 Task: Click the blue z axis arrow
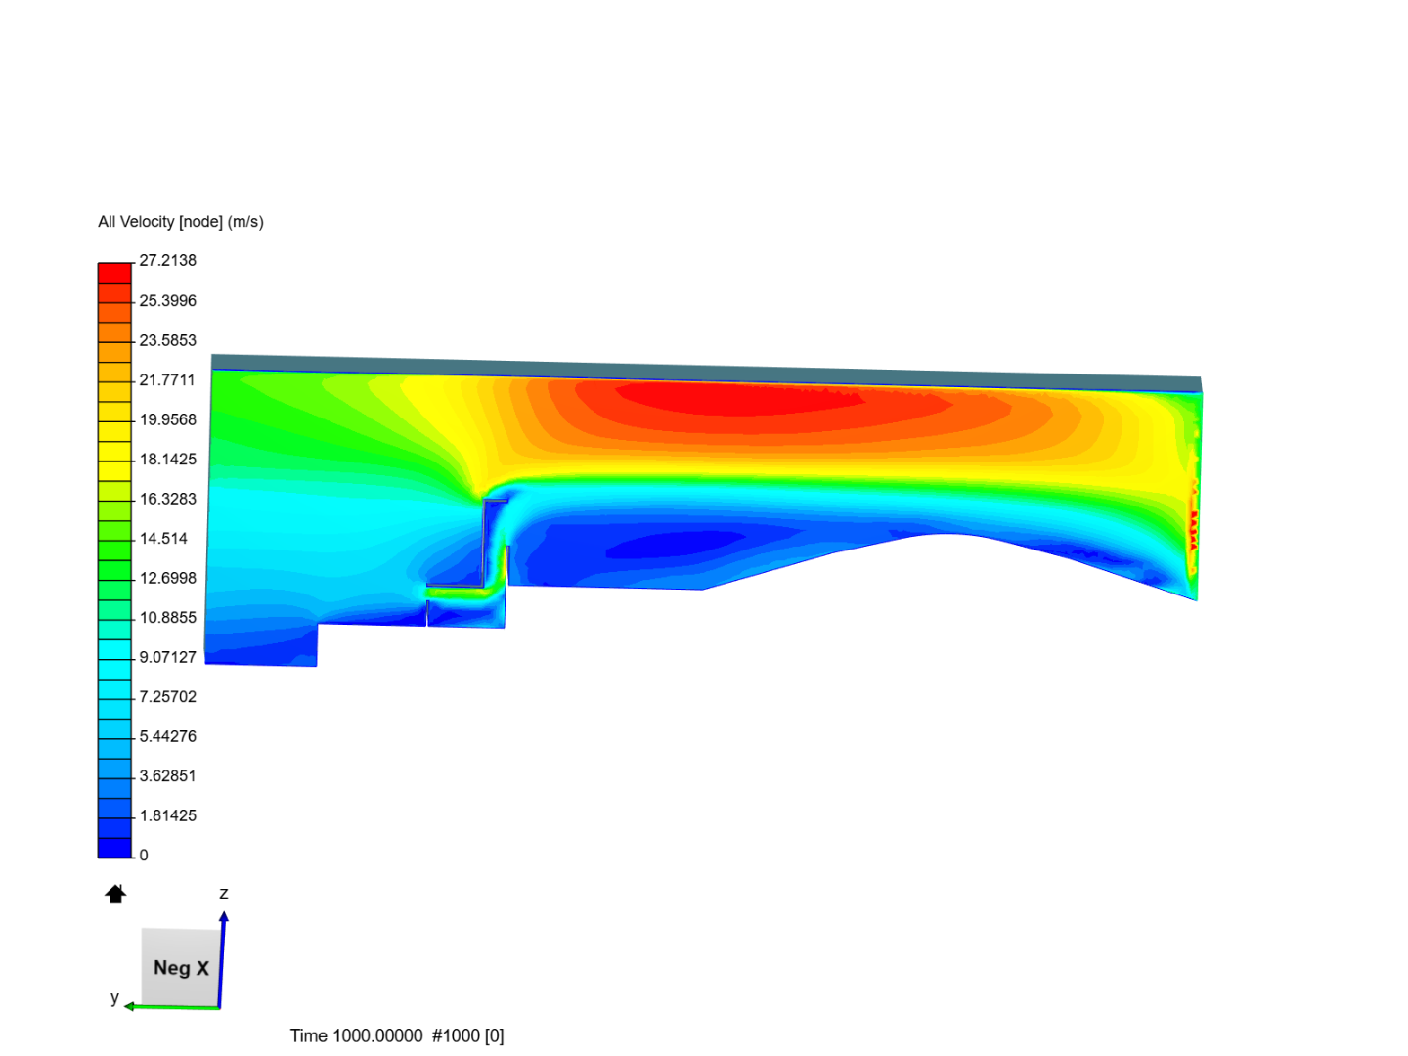click(x=222, y=958)
